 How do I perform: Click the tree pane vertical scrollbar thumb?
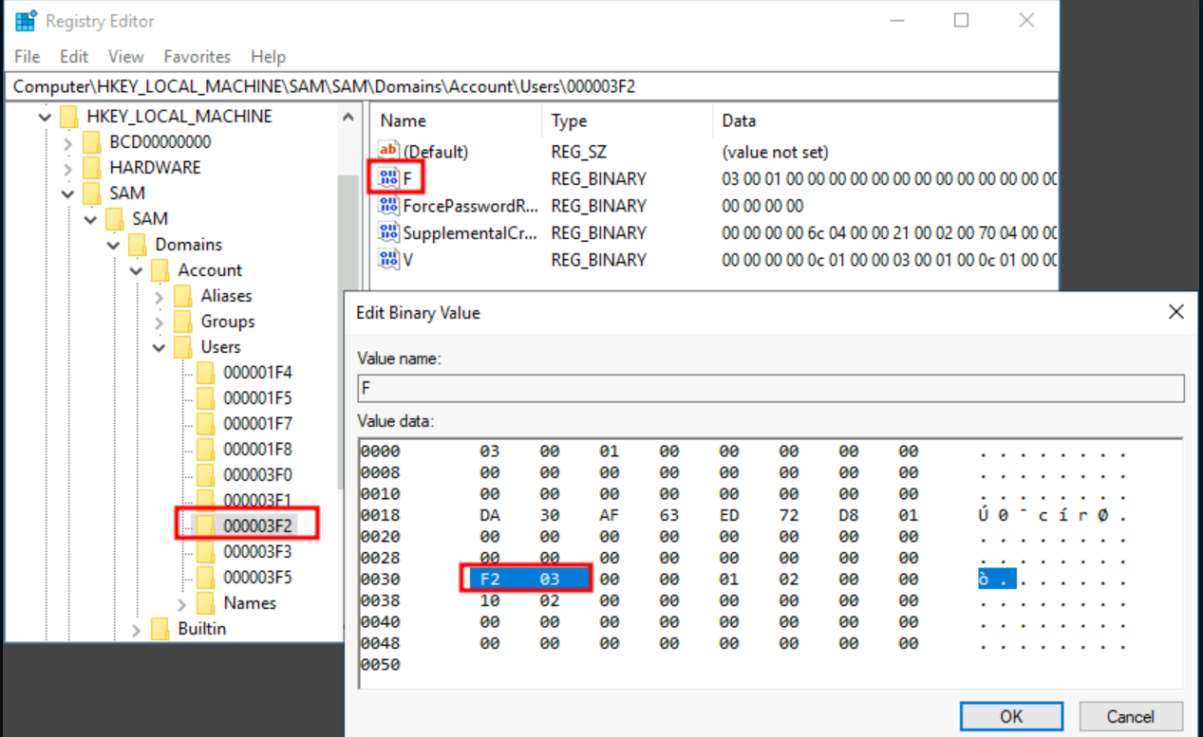(348, 332)
